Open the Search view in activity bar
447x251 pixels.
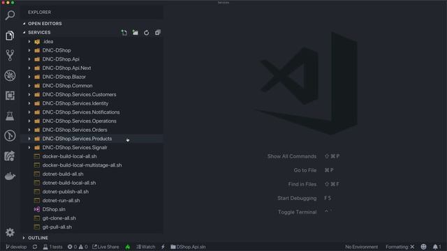click(x=10, y=15)
